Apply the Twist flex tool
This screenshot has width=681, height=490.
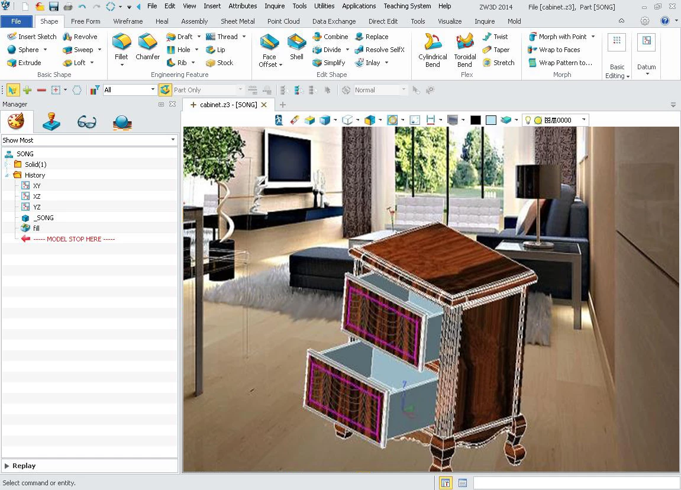click(x=495, y=37)
